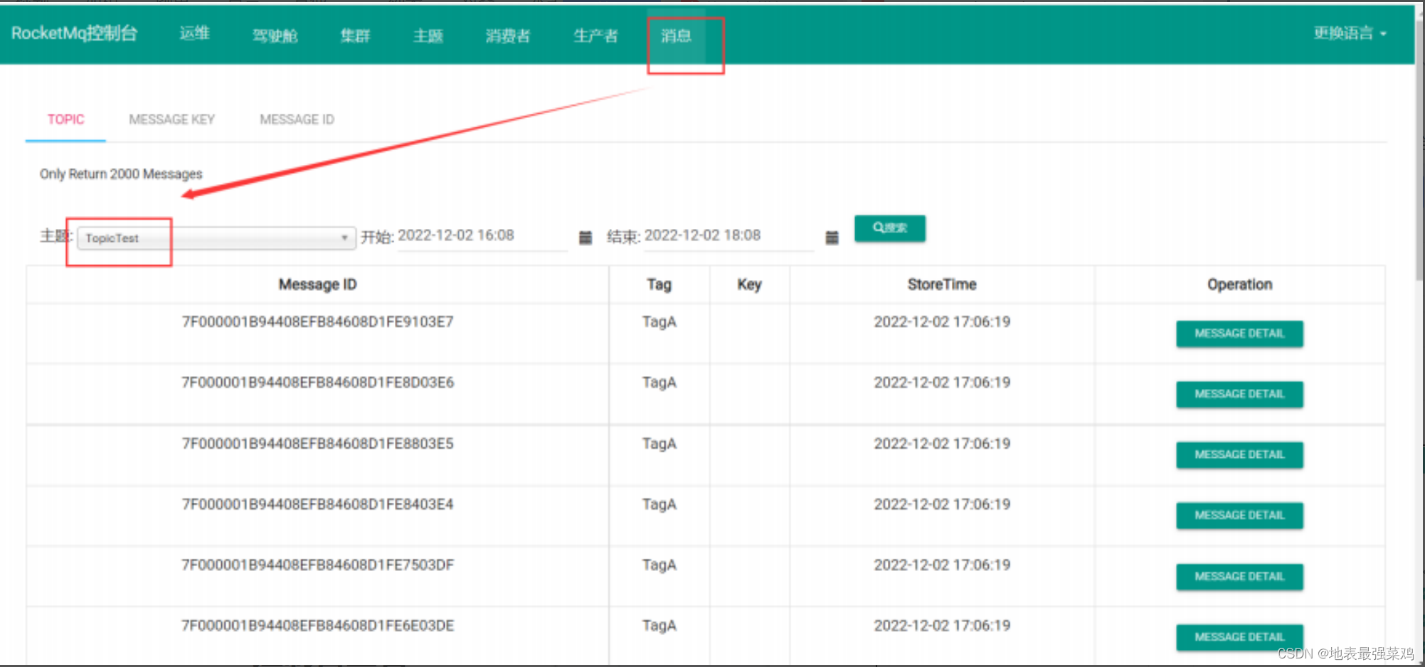Switch to the MESSAGE ID tab
This screenshot has width=1425, height=667.
(297, 119)
